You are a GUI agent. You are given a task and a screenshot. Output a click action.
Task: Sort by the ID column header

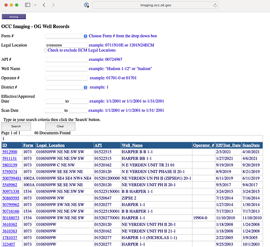pyautogui.click(x=4, y=145)
